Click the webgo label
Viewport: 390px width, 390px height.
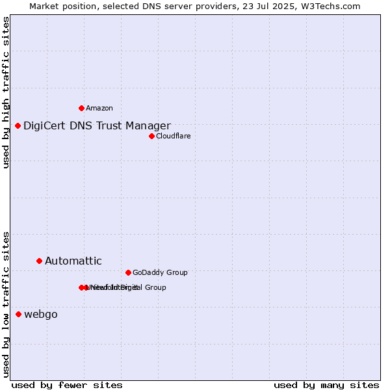coord(41,315)
